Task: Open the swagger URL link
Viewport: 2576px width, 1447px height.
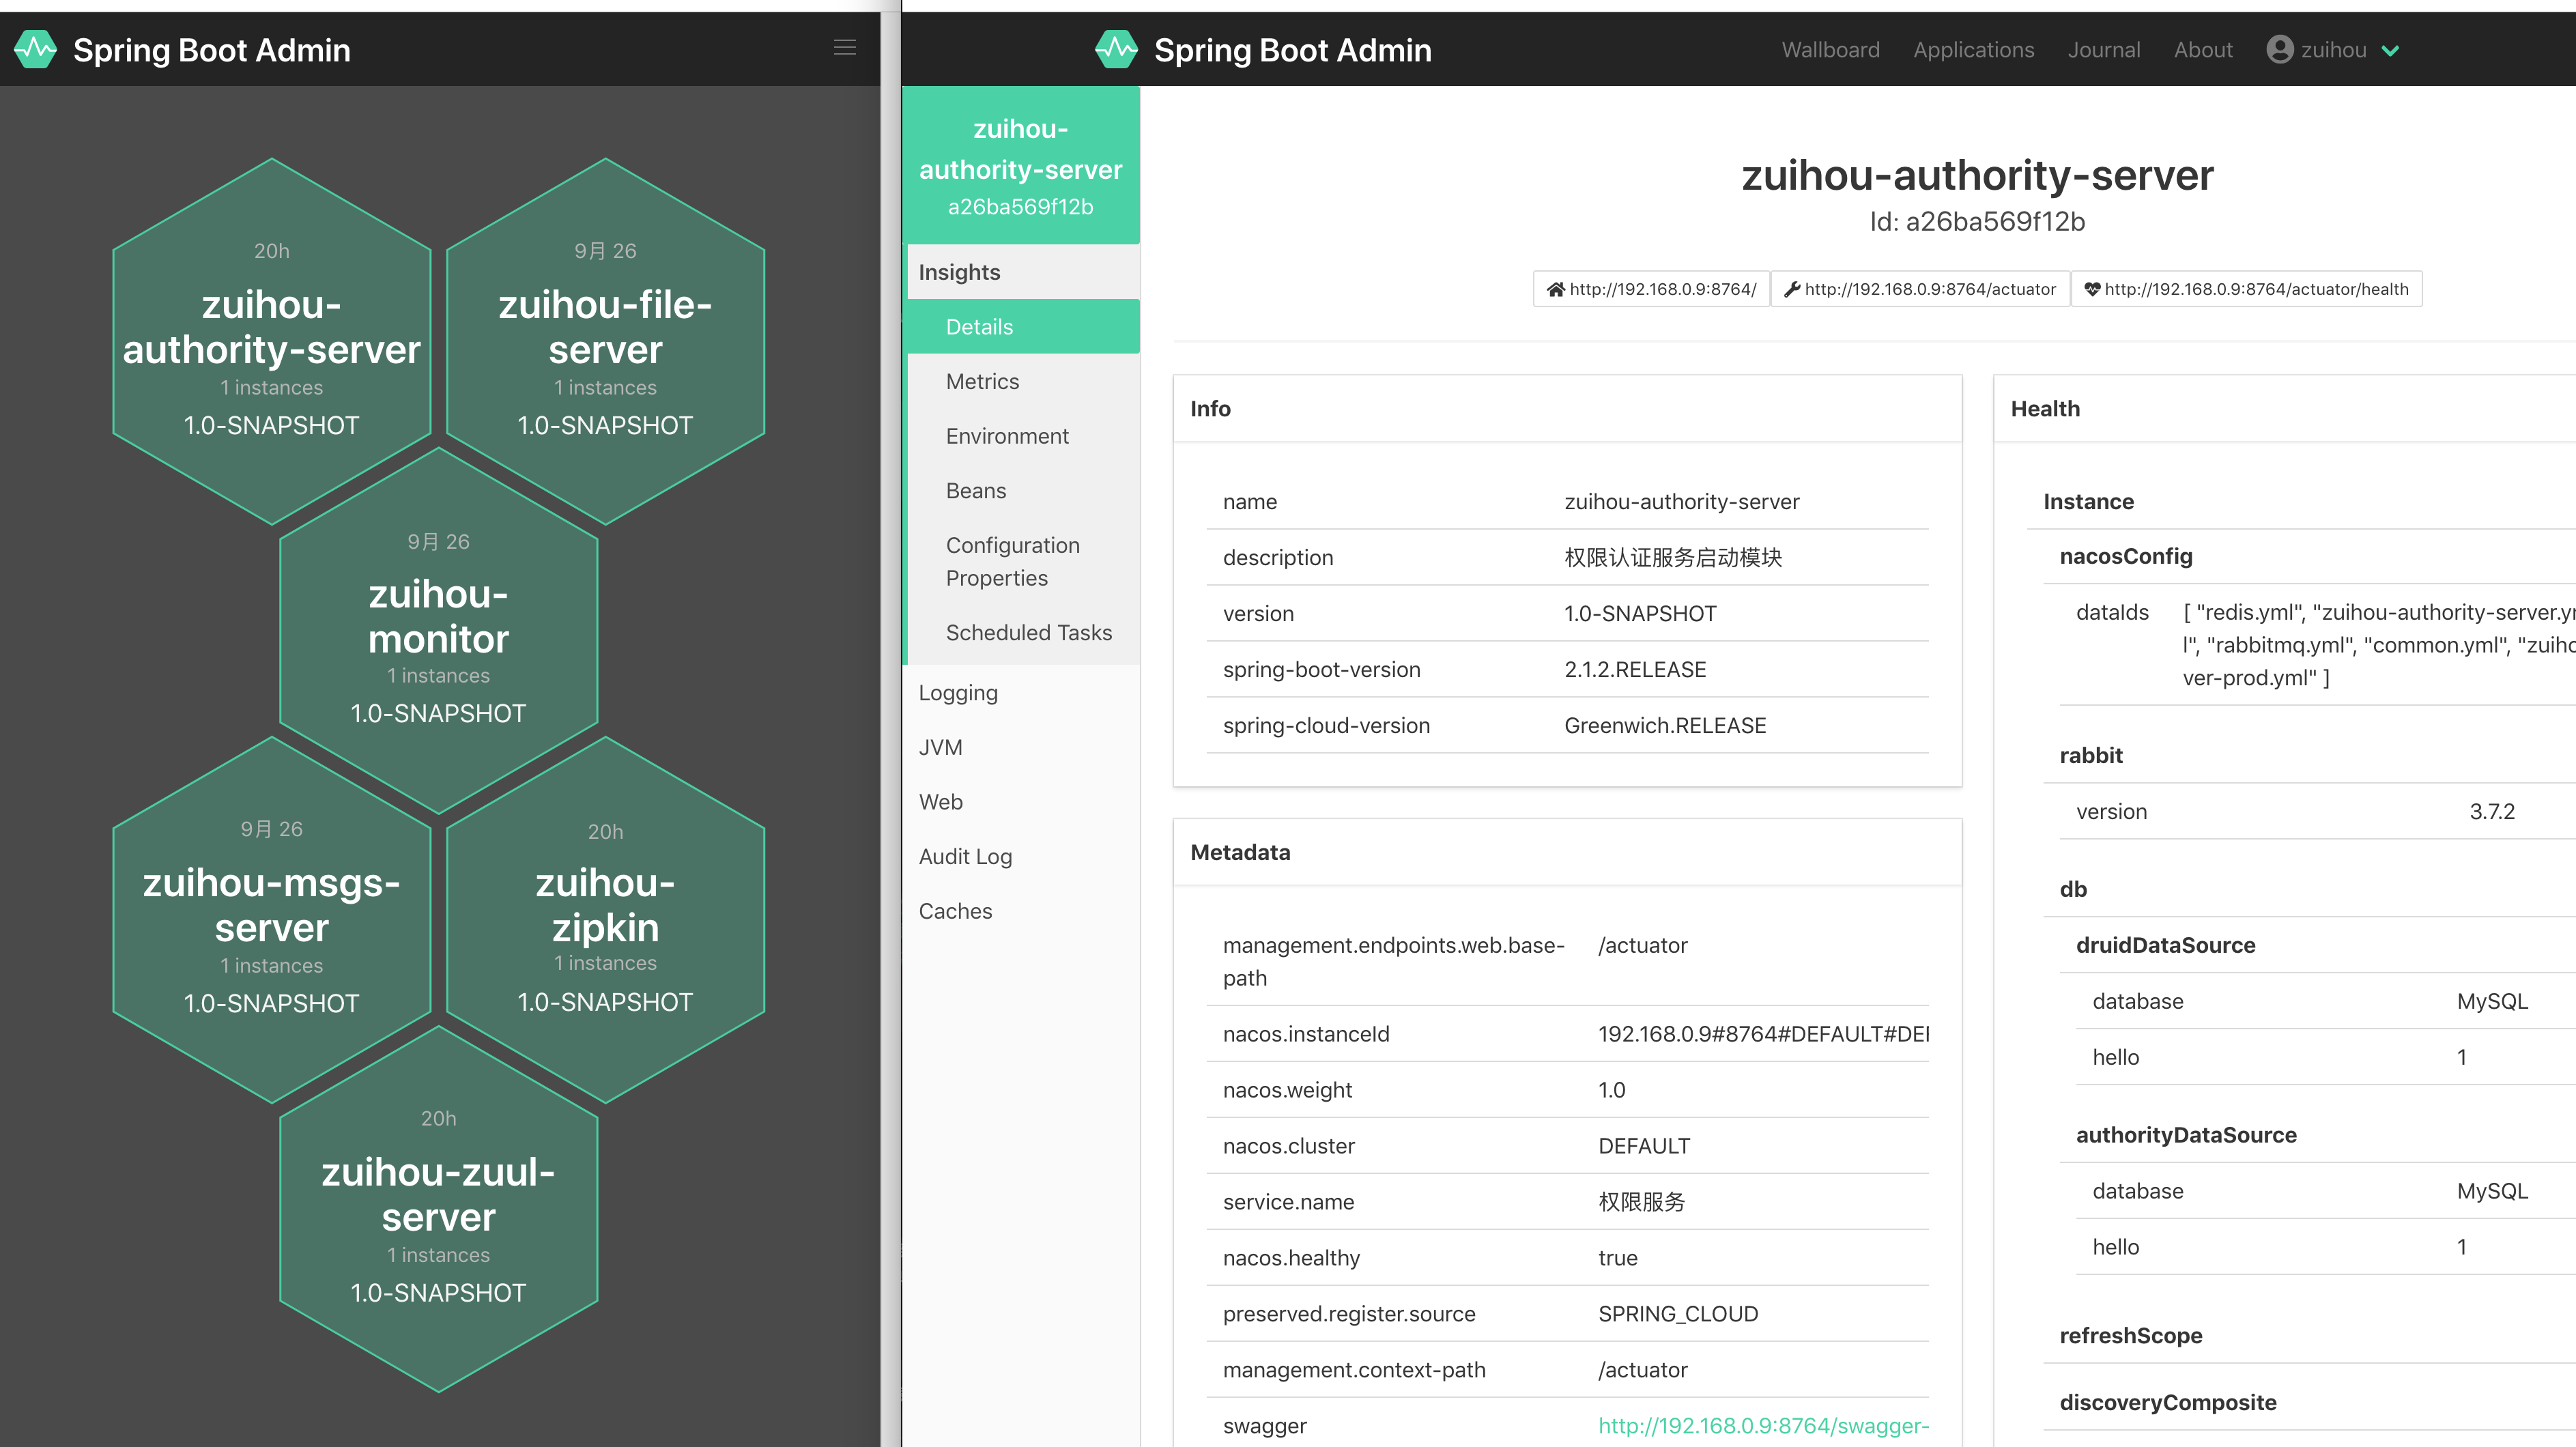Action: pyautogui.click(x=1762, y=1425)
